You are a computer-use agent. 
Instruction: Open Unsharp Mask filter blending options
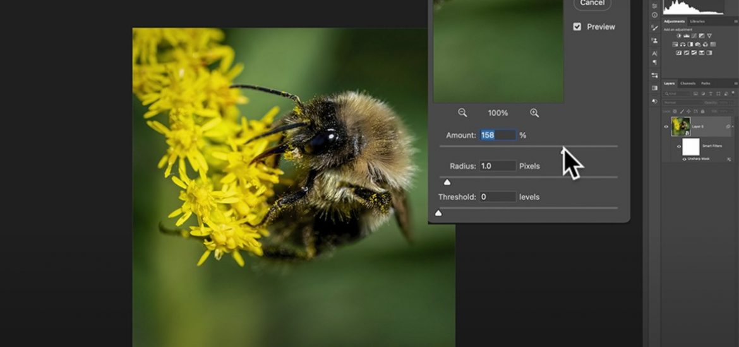click(728, 160)
